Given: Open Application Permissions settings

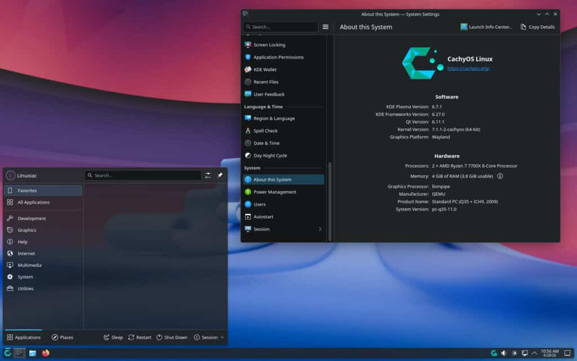Looking at the screenshot, I should [283, 57].
